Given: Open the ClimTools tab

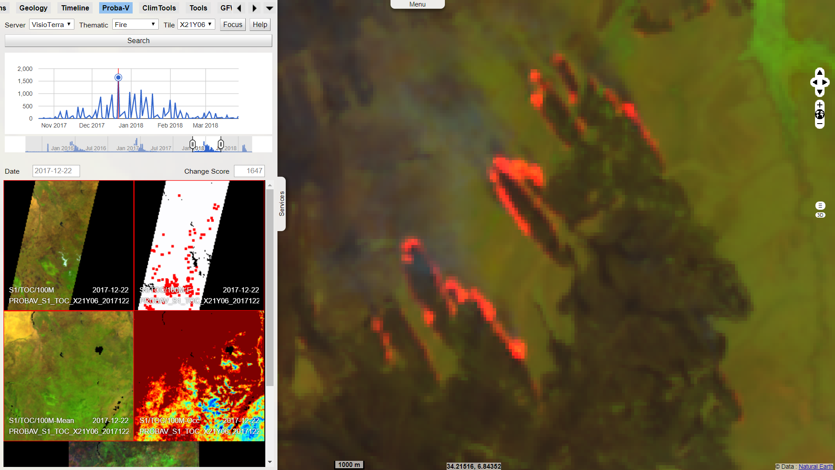Looking at the screenshot, I should click(x=159, y=8).
